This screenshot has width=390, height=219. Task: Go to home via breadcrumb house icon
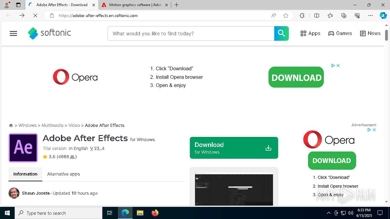11,125
